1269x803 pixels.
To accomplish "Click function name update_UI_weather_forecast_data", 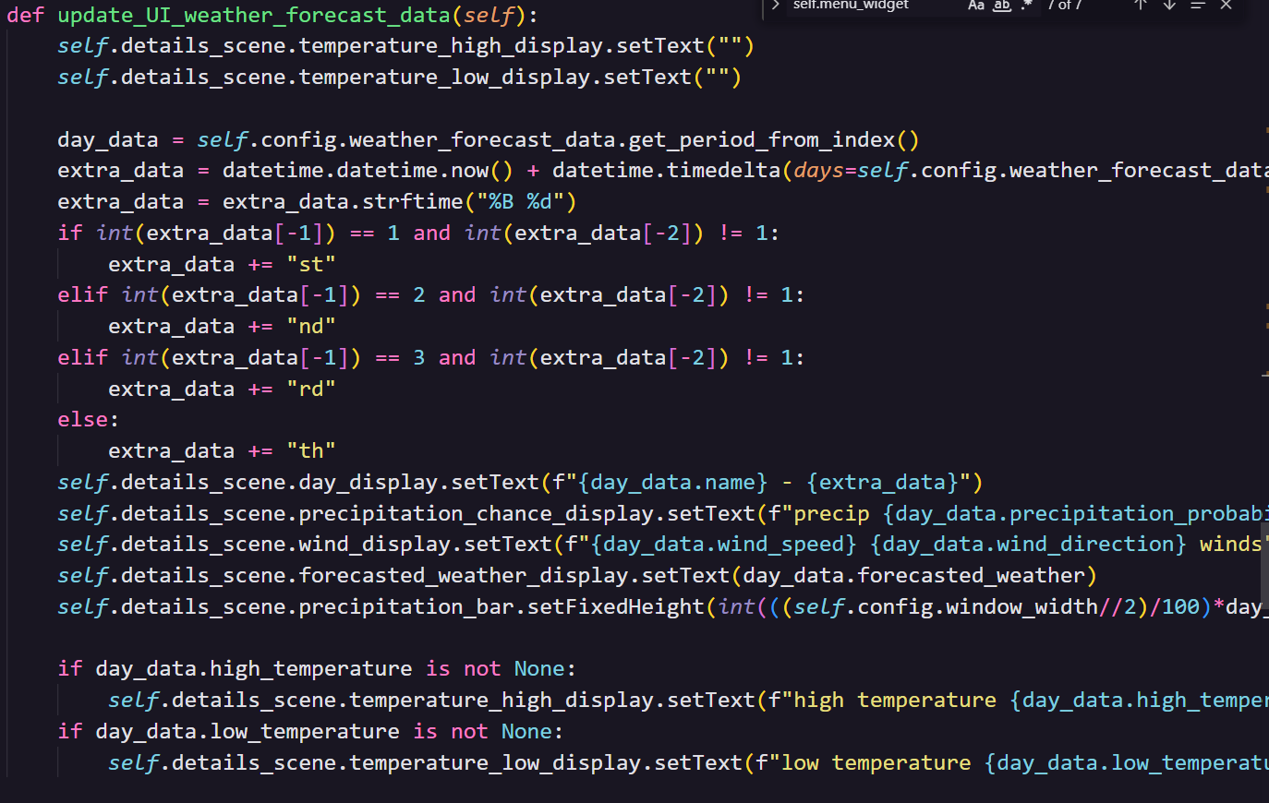I will click(x=254, y=16).
